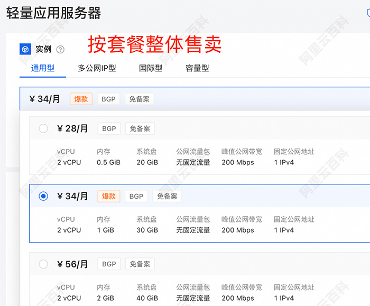
Task: Click the 免备案 tag on the selected ¥34/月 plan
Action: click(167, 196)
